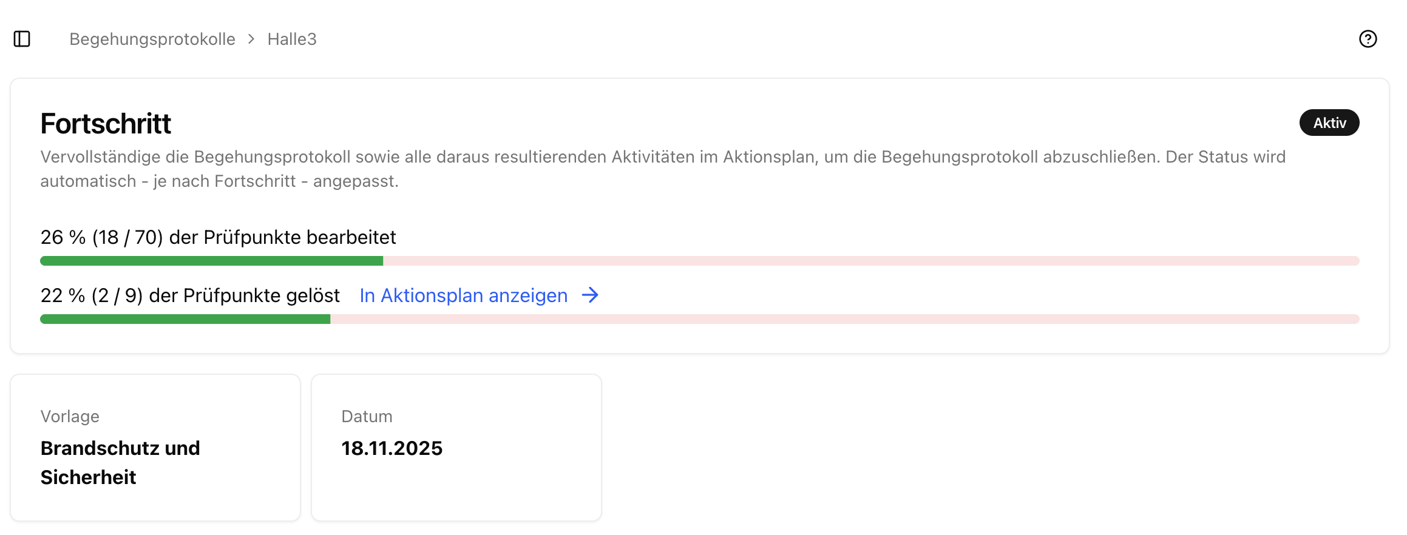Click the arrow icon beside Aktionsplan link
The image size is (1407, 535).
[x=589, y=295]
